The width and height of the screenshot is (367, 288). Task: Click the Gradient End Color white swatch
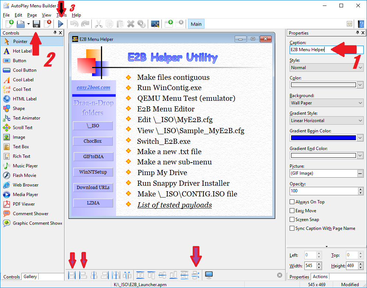point(323,156)
